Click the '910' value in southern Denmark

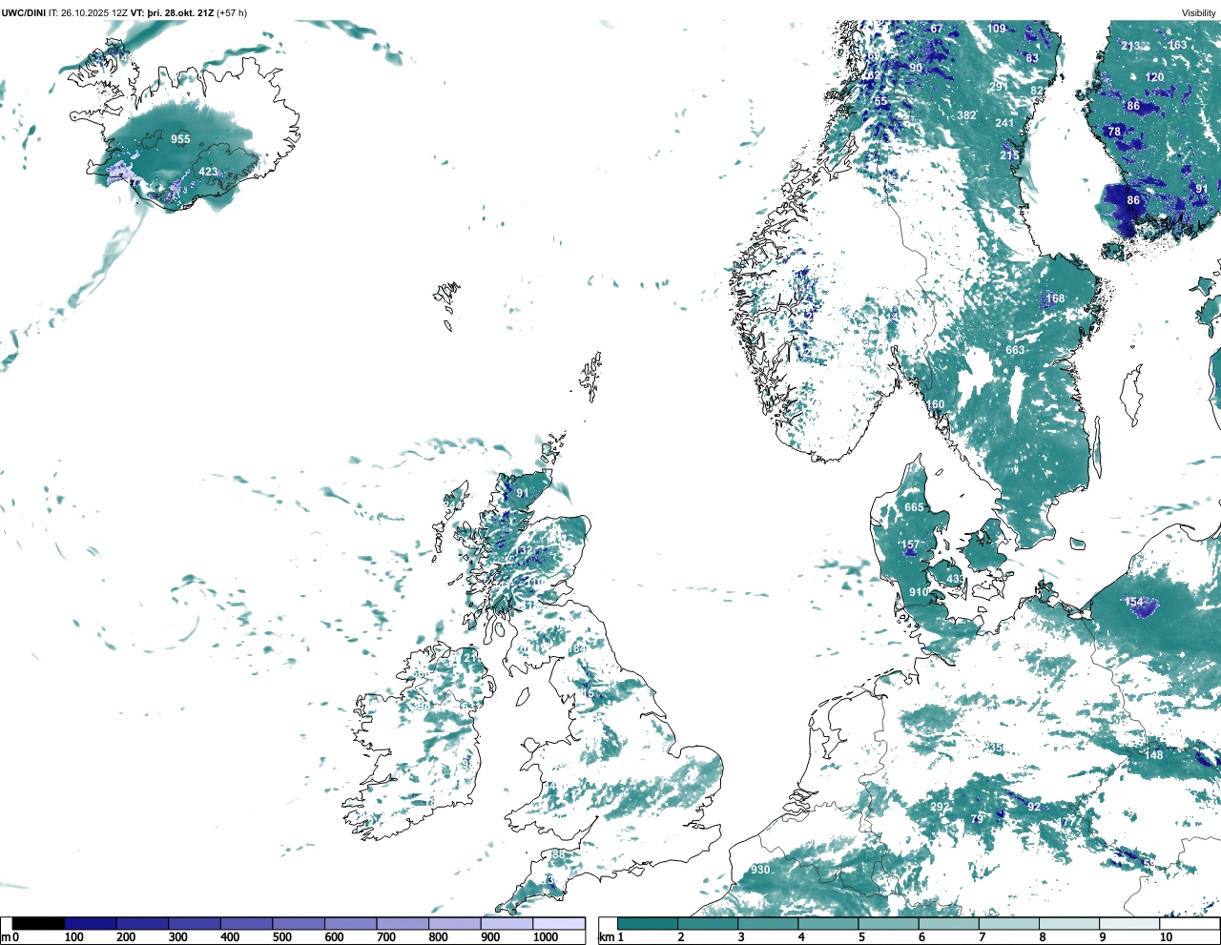pyautogui.click(x=918, y=592)
